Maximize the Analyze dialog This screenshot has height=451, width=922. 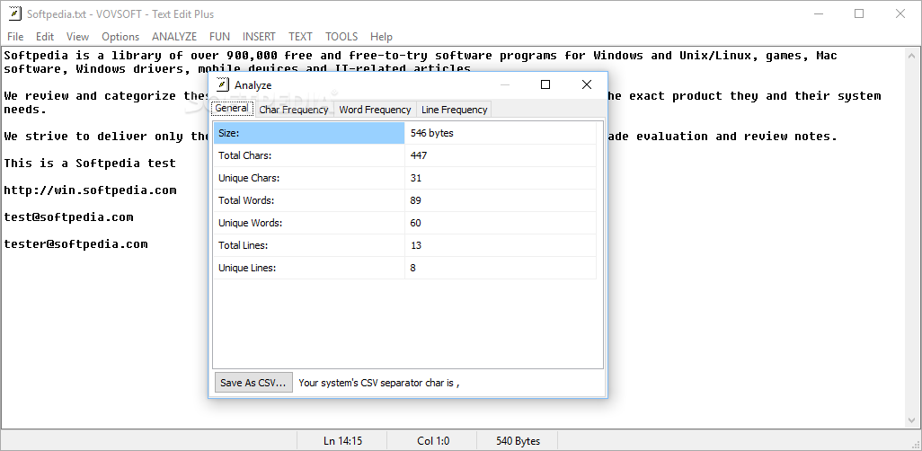pyautogui.click(x=545, y=84)
